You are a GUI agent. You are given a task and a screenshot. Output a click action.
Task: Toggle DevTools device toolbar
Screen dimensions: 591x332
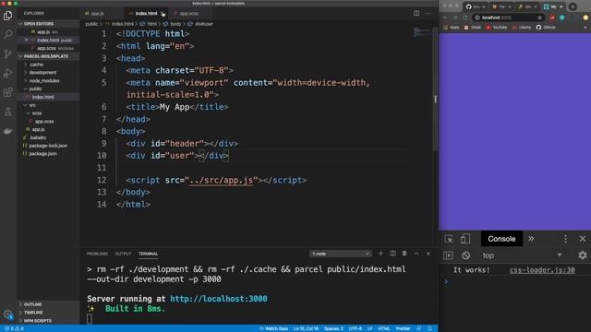[x=465, y=239]
